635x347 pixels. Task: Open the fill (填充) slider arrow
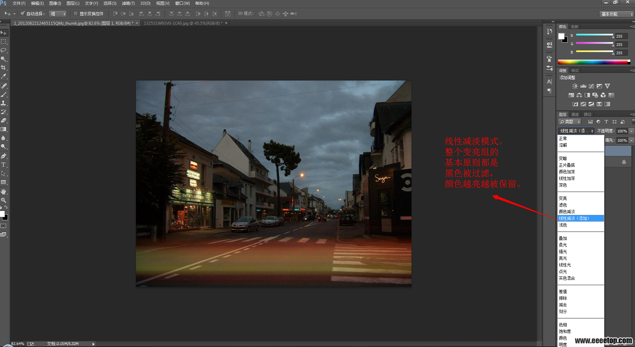pyautogui.click(x=631, y=140)
